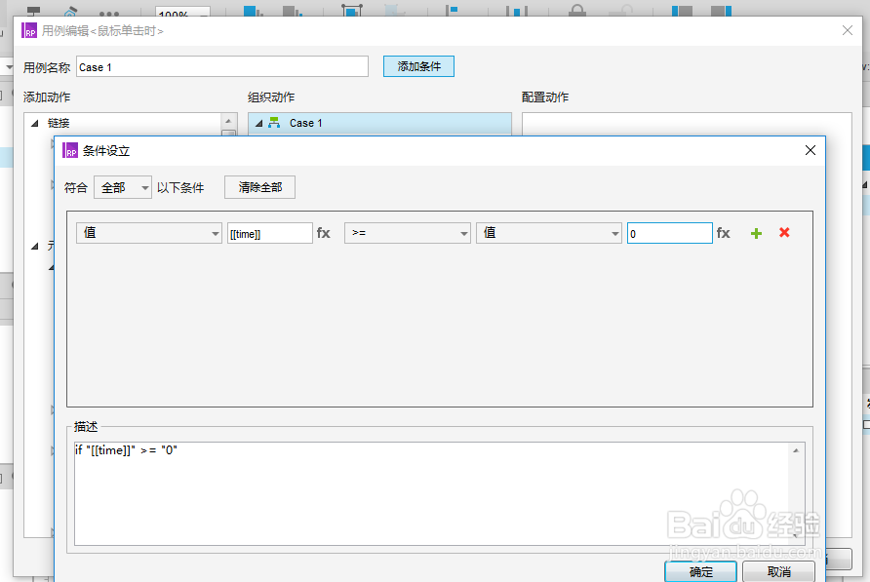Open the first condition type dropdown showing 值
Viewport: 870px width, 582px height.
[x=148, y=233]
